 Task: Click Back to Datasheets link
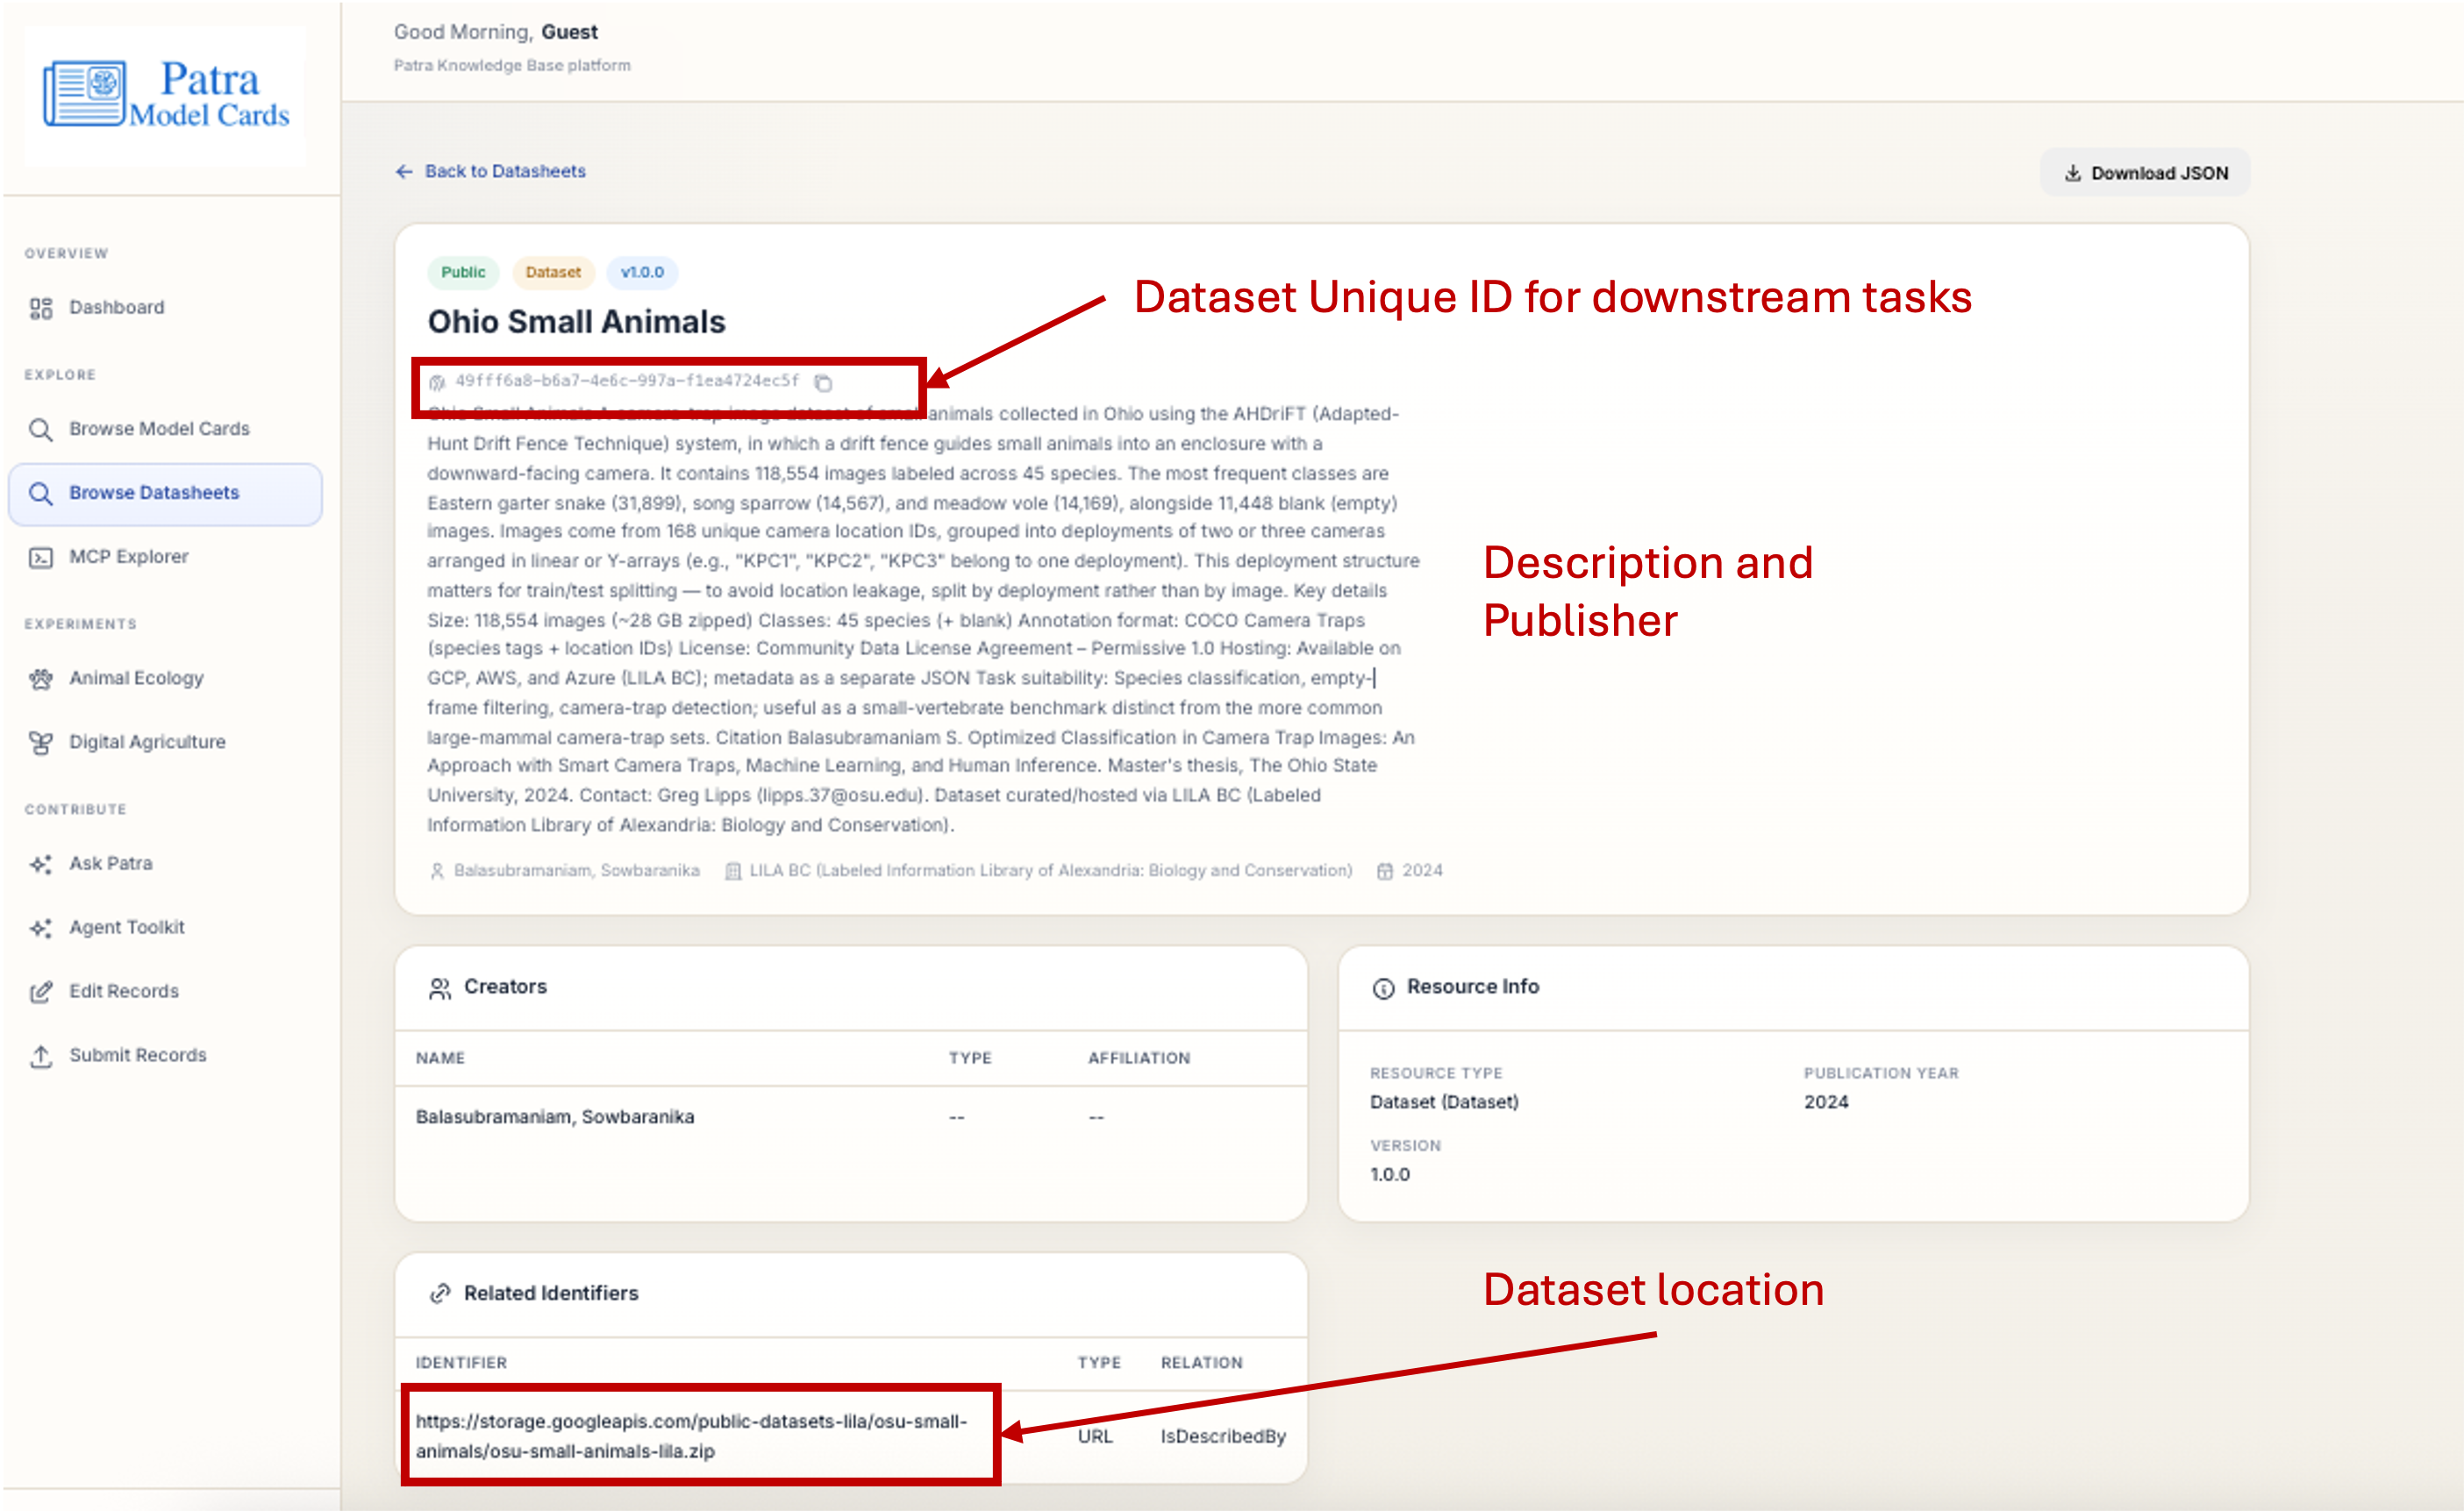pos(490,172)
